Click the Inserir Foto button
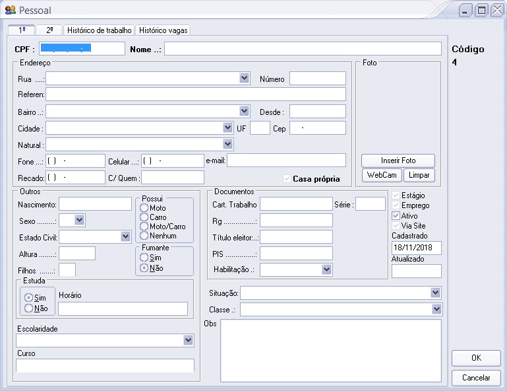The width and height of the screenshot is (507, 391). pos(398,160)
